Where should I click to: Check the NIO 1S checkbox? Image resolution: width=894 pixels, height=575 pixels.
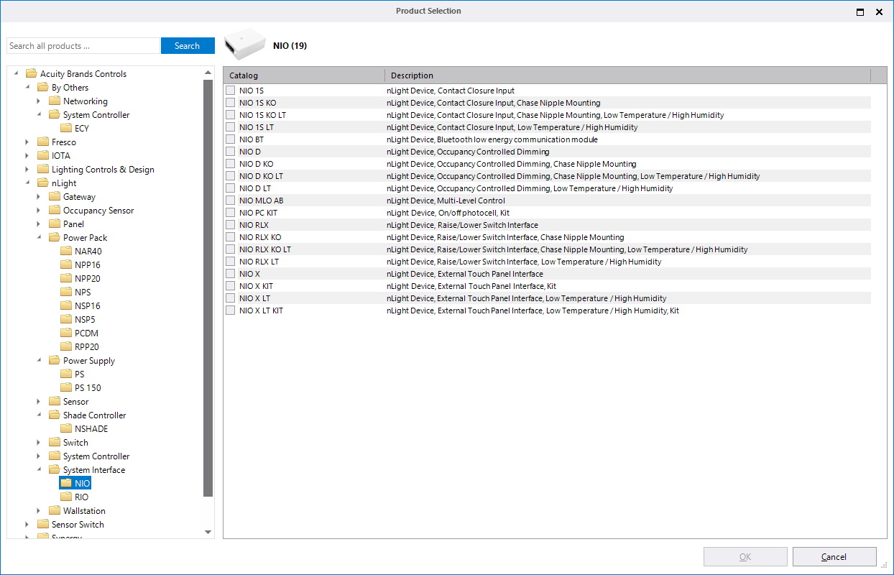[x=231, y=91]
